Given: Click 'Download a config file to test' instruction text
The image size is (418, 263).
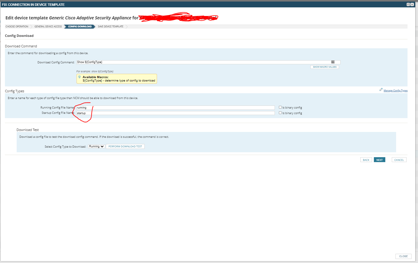Looking at the screenshot, I should coord(94,137).
